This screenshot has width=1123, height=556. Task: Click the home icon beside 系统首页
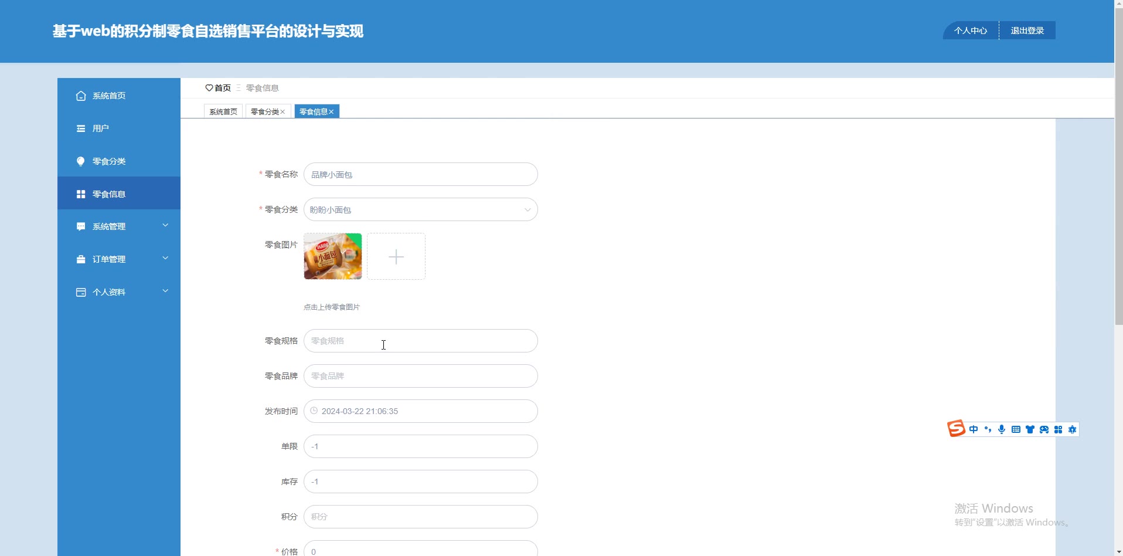click(x=81, y=96)
